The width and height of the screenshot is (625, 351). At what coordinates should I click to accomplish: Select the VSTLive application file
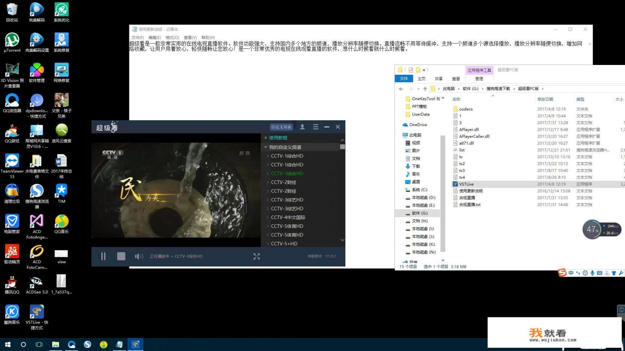point(466,184)
